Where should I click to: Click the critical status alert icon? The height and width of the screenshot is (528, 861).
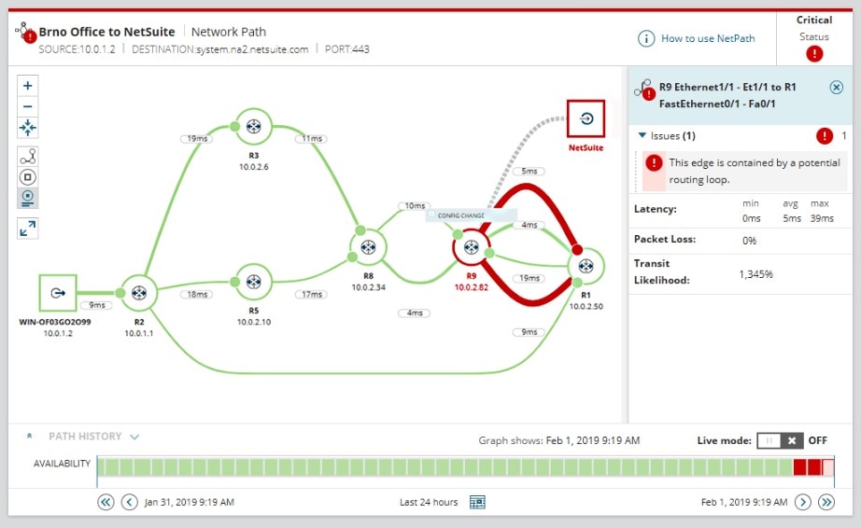(814, 54)
